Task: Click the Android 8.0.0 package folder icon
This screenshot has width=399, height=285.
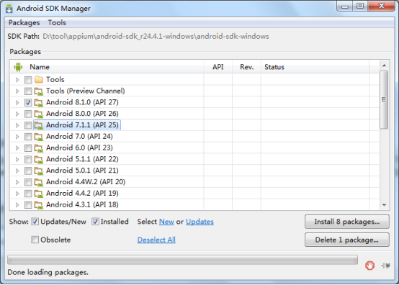Action: tap(39, 114)
